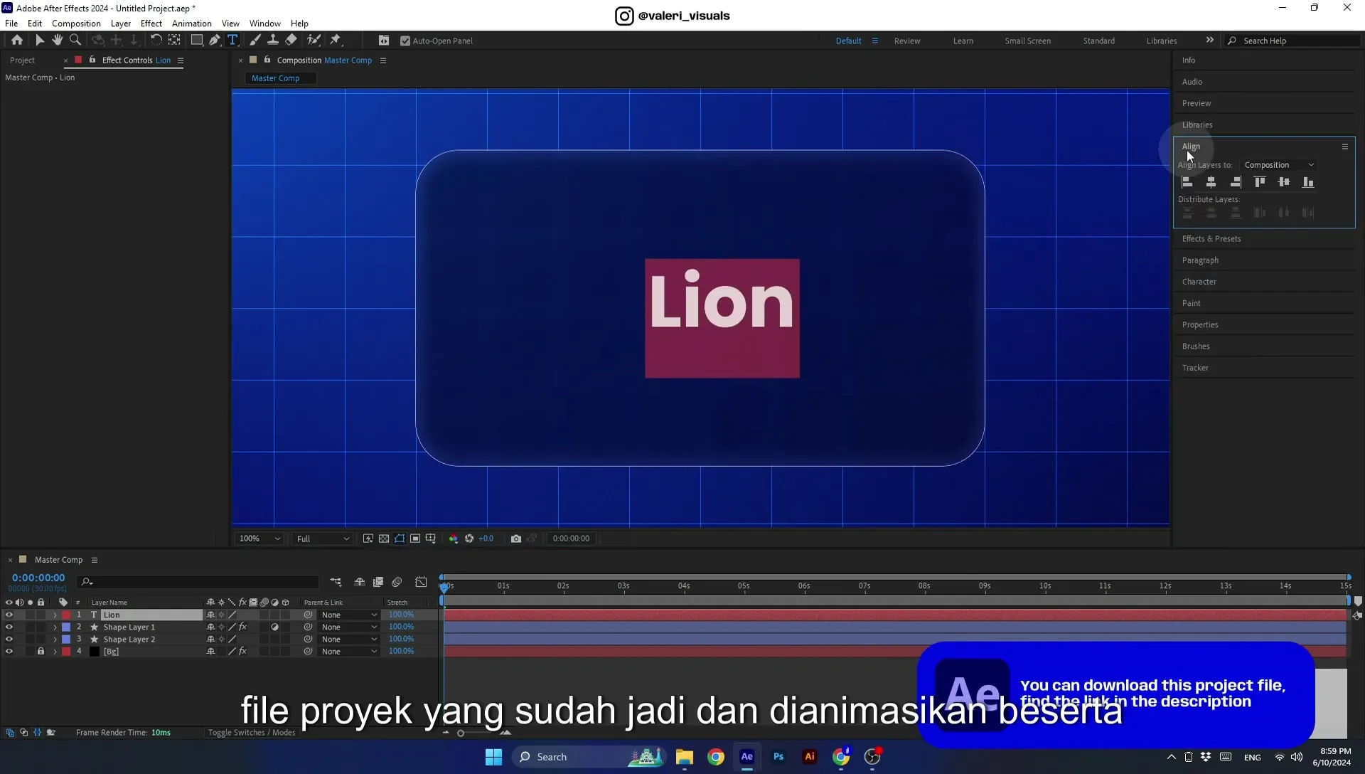Open Lion layer parent None dropdown
The width and height of the screenshot is (1365, 774).
[348, 615]
